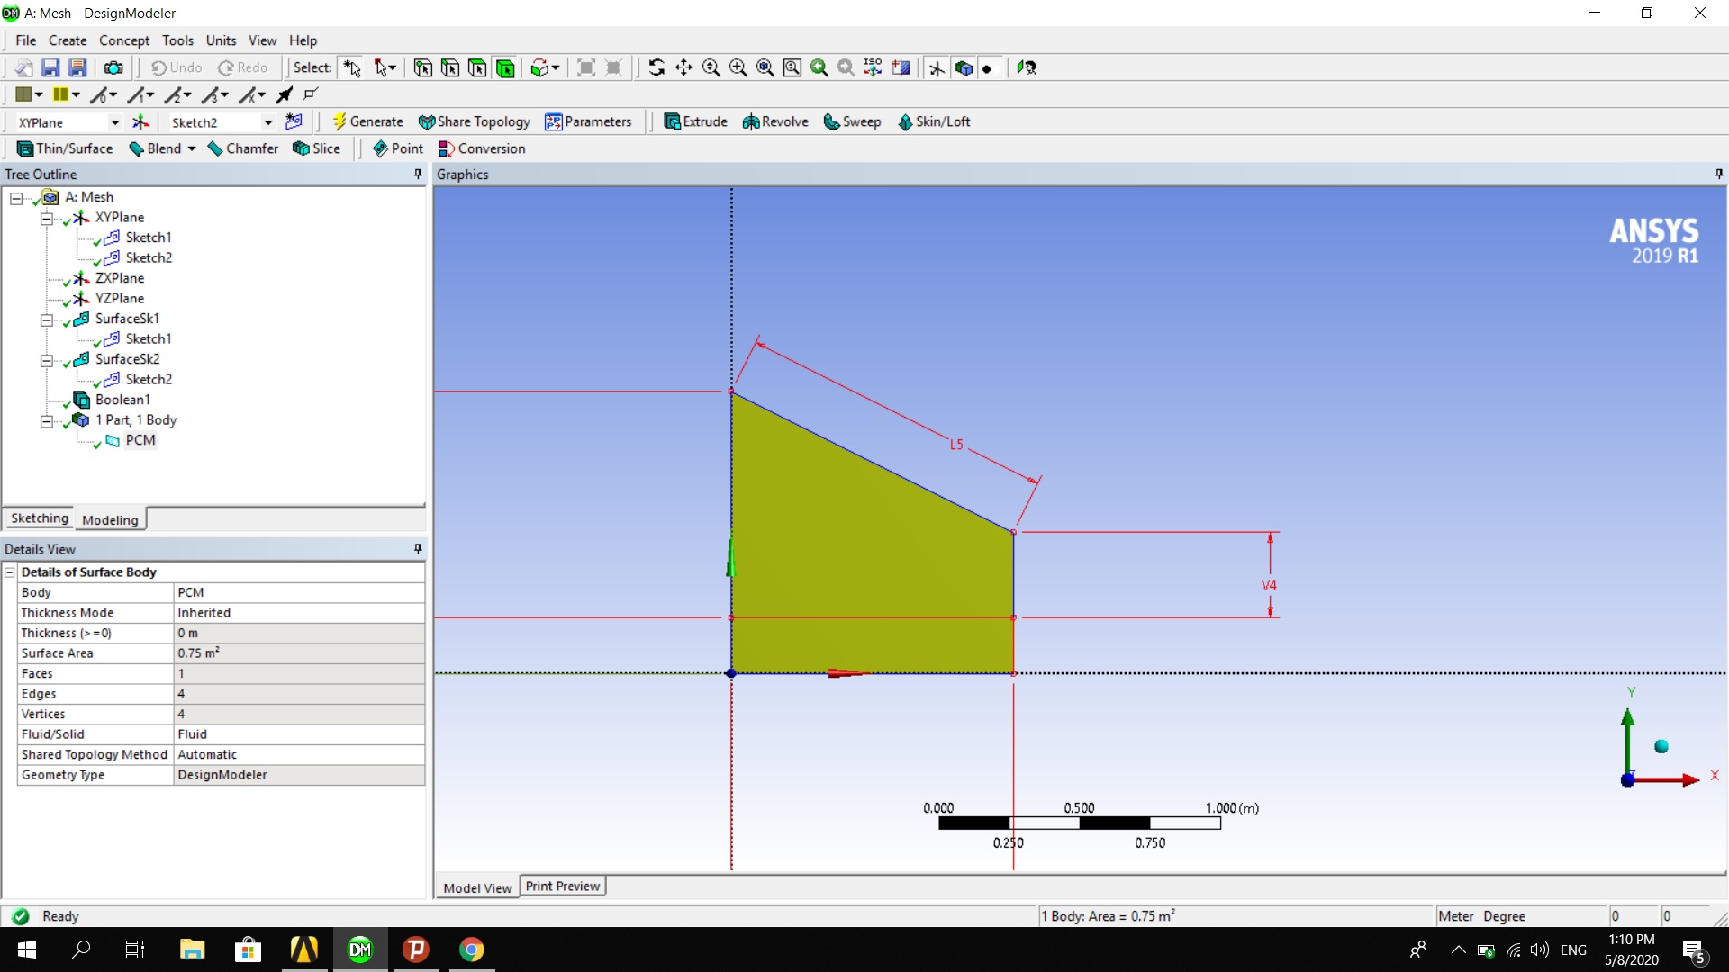Open Chrome from the taskbar
This screenshot has width=1729, height=972.
click(x=471, y=949)
